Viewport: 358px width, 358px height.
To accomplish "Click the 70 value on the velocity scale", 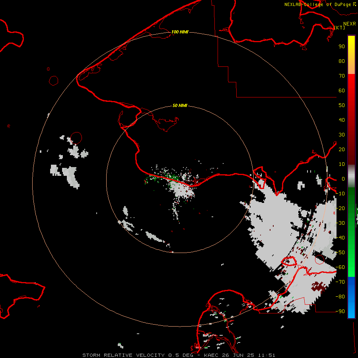I will pyautogui.click(x=342, y=76).
